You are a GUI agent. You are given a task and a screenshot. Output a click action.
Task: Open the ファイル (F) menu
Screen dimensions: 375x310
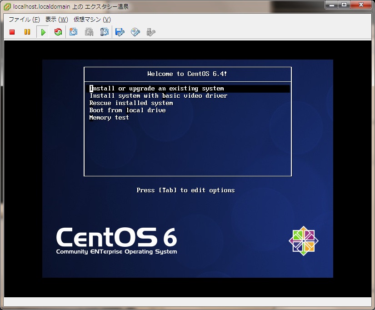click(24, 20)
